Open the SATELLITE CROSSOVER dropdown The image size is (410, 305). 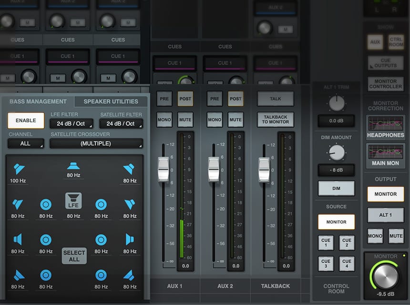pyautogui.click(x=96, y=143)
